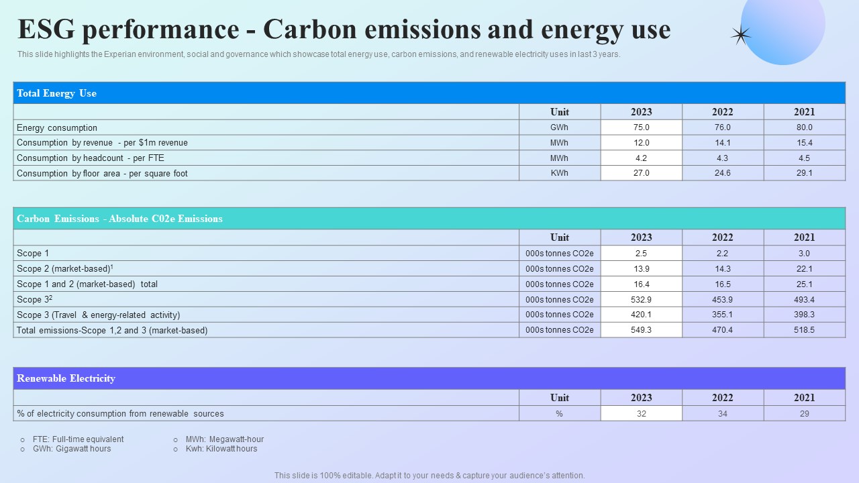Click the 16.4 combined scope value
The image size is (859, 483).
pos(642,284)
